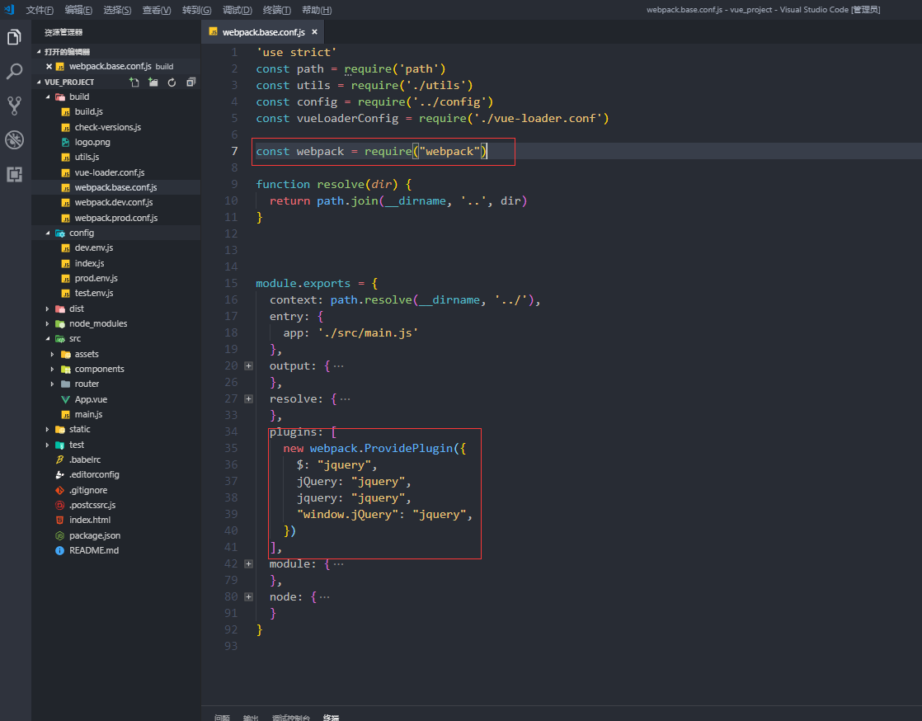Open webpack.dev.conf.js file

coord(115,202)
